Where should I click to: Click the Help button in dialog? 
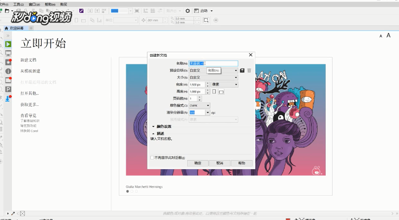click(x=242, y=163)
